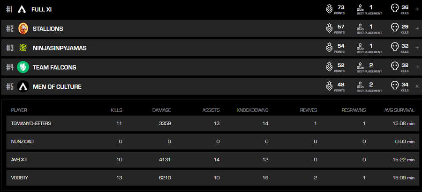Screen dimensions: 422x192
Task: Click the 15:08 min survival time
Action: (x=403, y=123)
